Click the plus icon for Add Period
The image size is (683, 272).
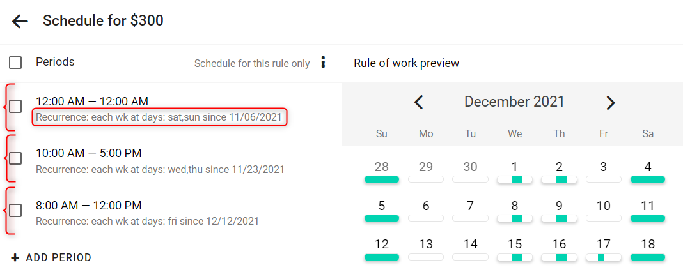click(x=15, y=258)
